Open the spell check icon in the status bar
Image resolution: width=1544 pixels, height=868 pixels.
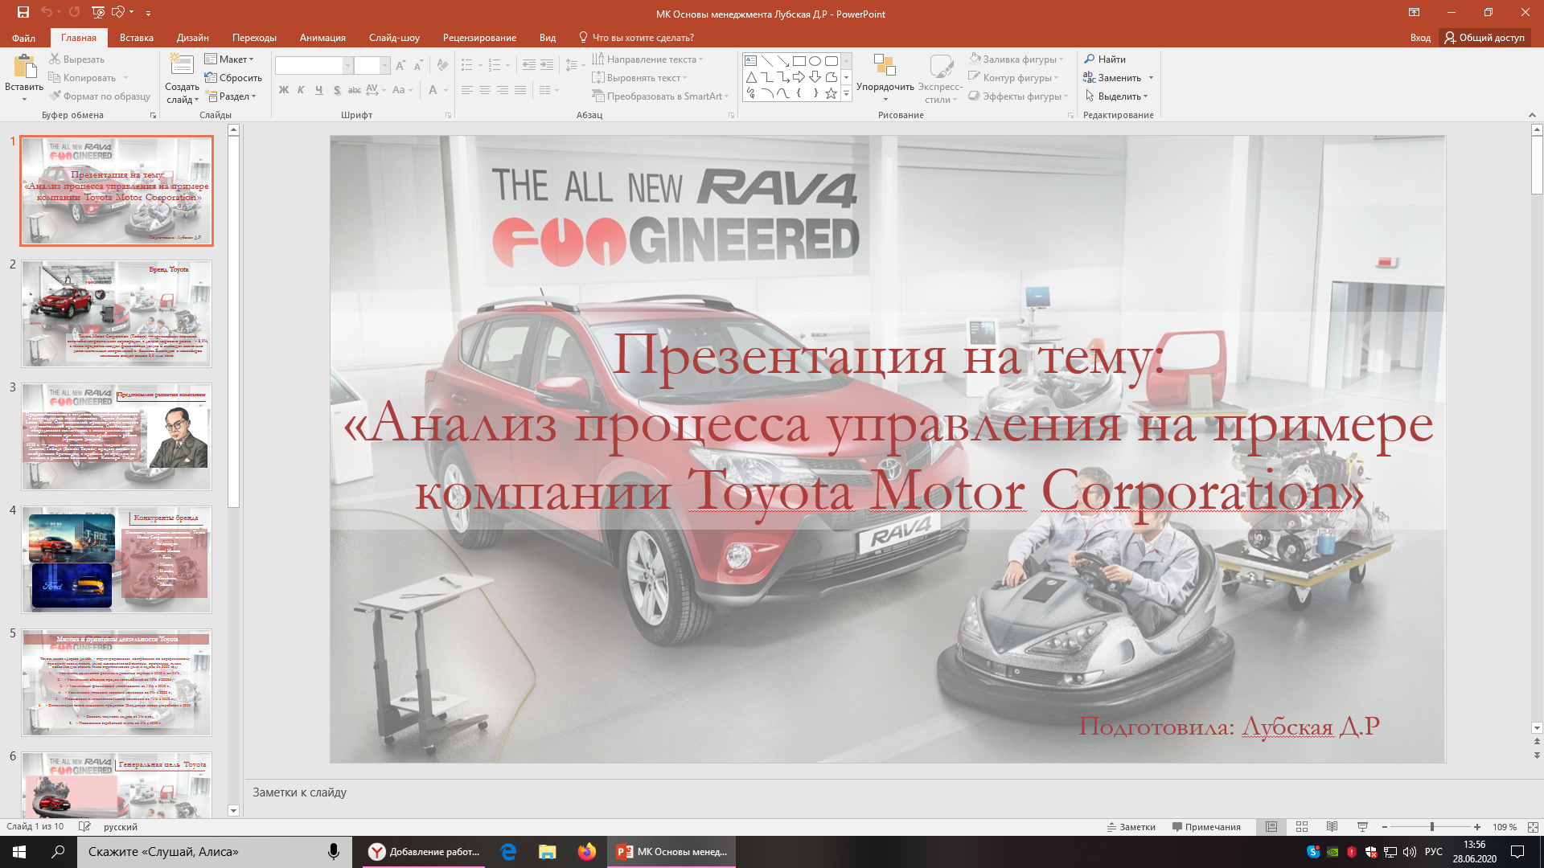tap(84, 826)
